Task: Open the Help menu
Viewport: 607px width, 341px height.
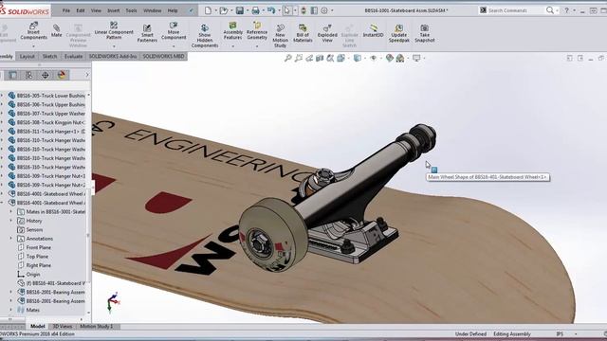Action: point(173,10)
